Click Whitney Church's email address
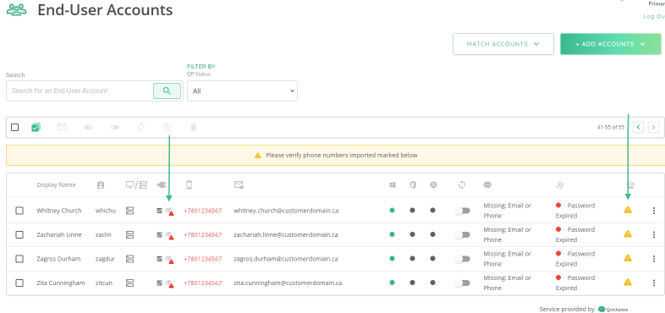 (286, 211)
